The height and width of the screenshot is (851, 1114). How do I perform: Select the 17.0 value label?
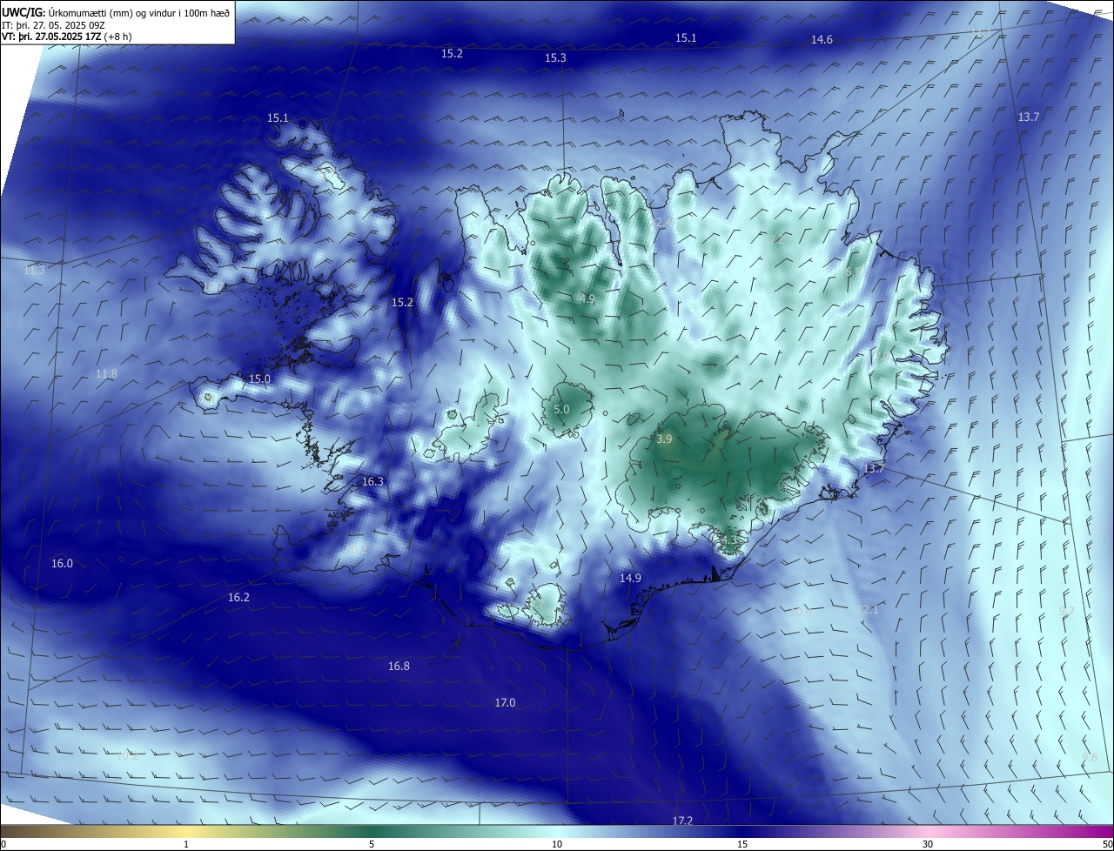coord(505,702)
